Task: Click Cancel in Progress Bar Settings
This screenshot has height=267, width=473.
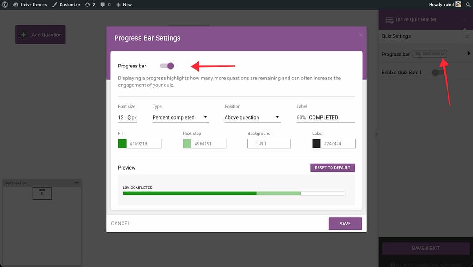Action: click(121, 224)
